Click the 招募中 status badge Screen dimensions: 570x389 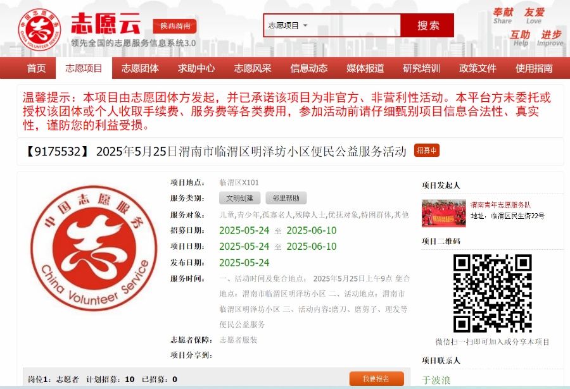pyautogui.click(x=426, y=151)
